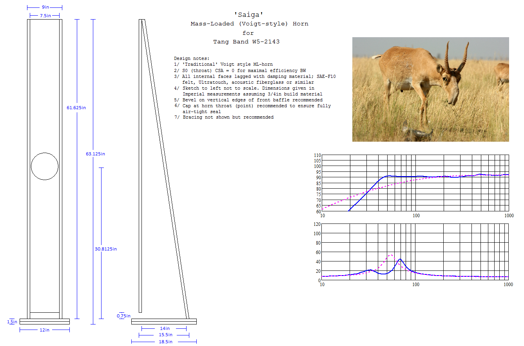Select note 7 'Bracing not shown but recommended'
Image resolution: width=524 pixels, height=346 pixels.
coord(224,117)
